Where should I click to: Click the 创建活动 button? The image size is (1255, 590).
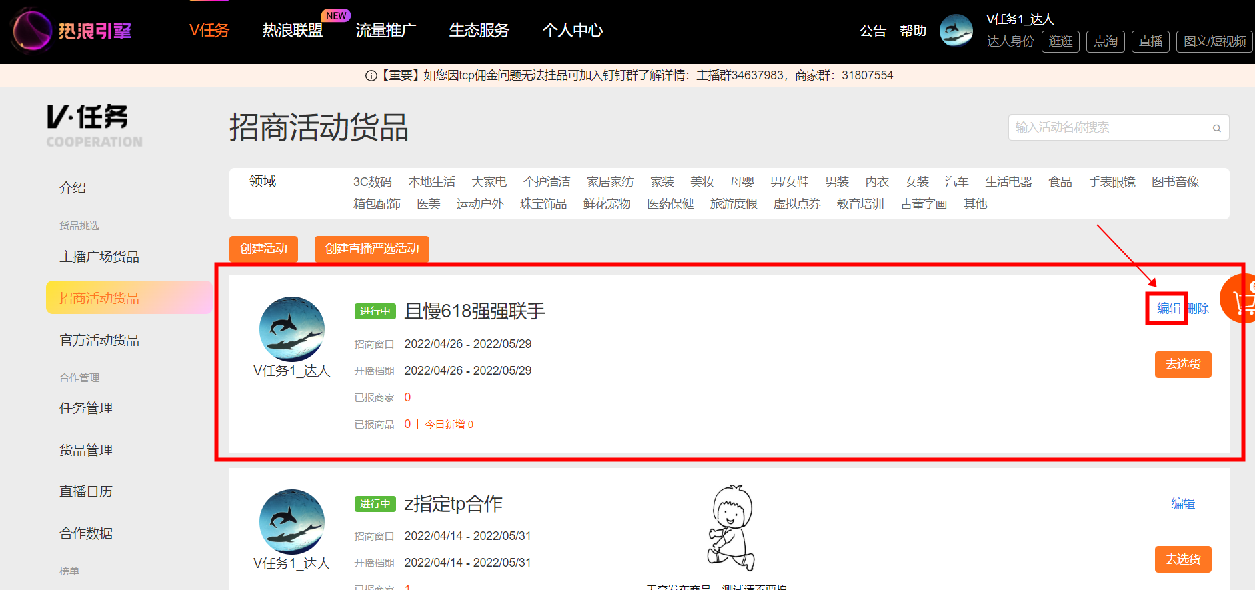[x=263, y=249]
